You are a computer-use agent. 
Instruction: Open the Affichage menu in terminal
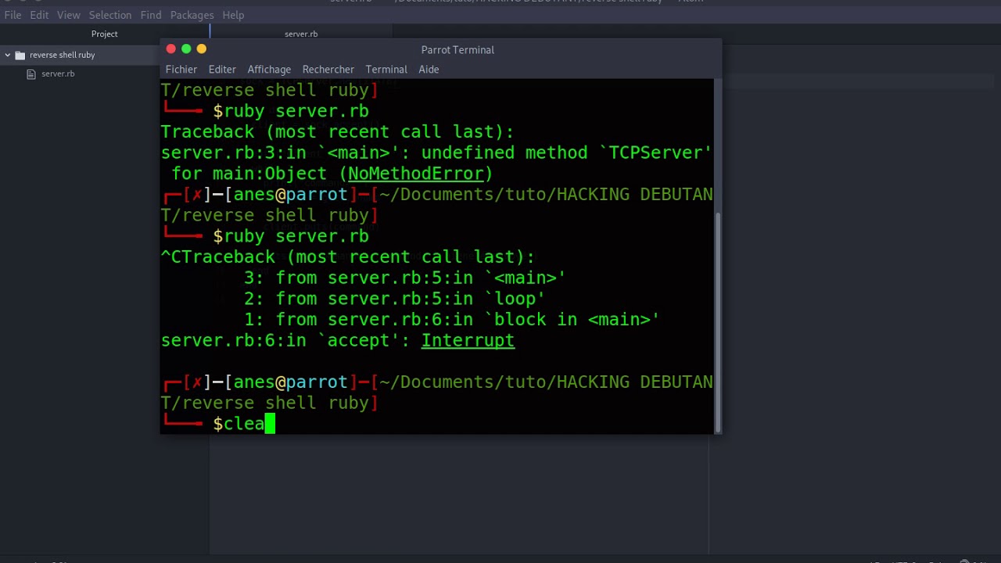pyautogui.click(x=269, y=69)
